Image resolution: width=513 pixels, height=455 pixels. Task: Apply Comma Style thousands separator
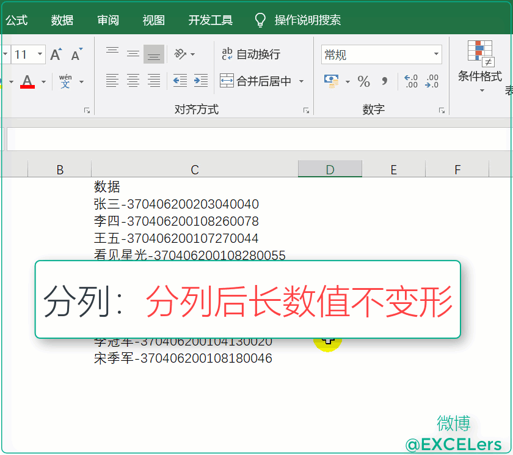pyautogui.click(x=384, y=81)
